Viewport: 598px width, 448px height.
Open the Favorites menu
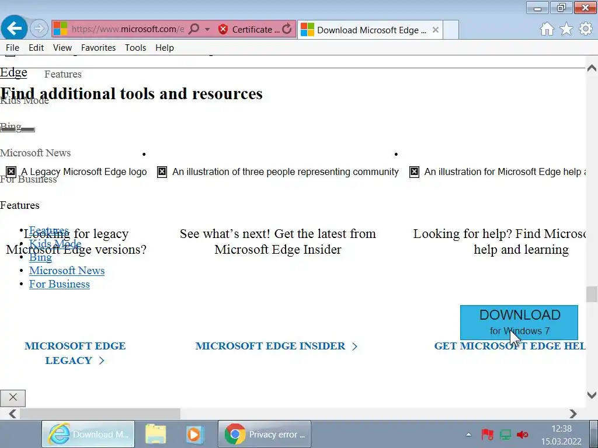pos(98,48)
